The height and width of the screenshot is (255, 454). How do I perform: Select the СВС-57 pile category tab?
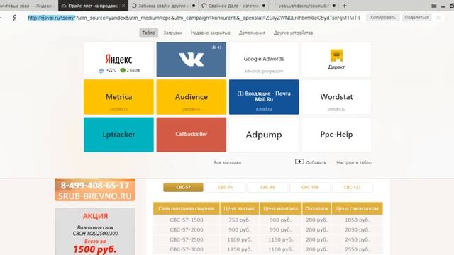pyautogui.click(x=183, y=187)
